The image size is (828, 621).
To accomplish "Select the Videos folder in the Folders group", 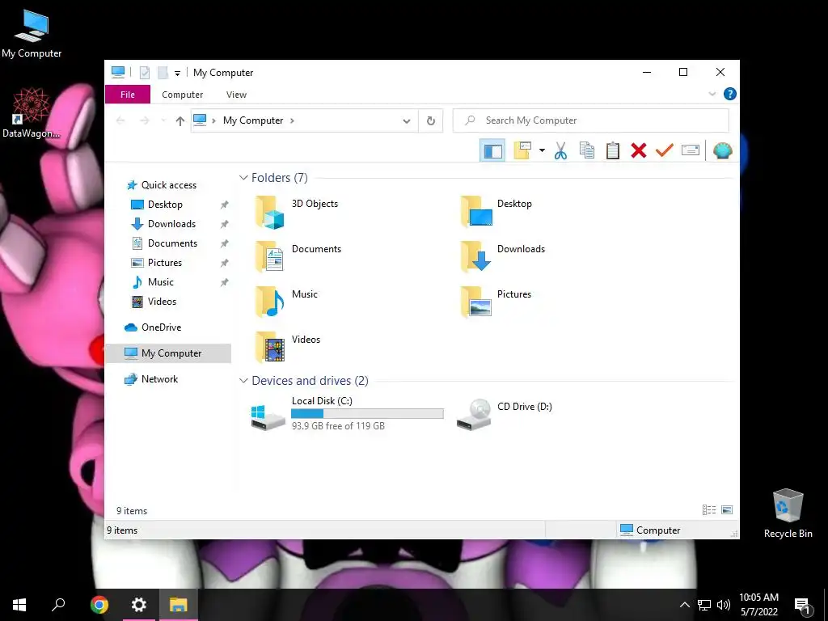I will [x=288, y=348].
